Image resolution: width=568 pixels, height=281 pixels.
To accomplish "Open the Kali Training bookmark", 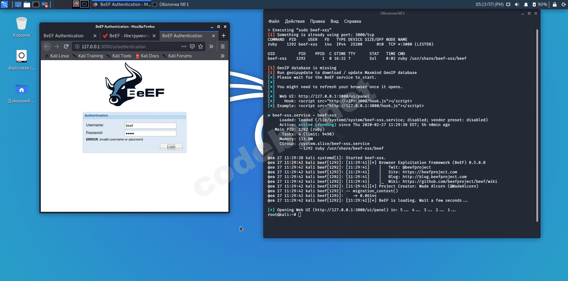I will [88, 56].
